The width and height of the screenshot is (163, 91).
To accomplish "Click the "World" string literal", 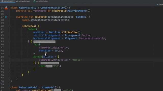I will 77,60.
